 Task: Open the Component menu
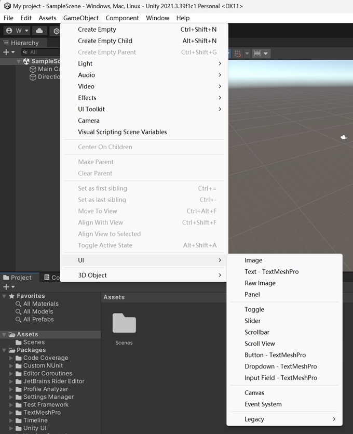pos(122,18)
